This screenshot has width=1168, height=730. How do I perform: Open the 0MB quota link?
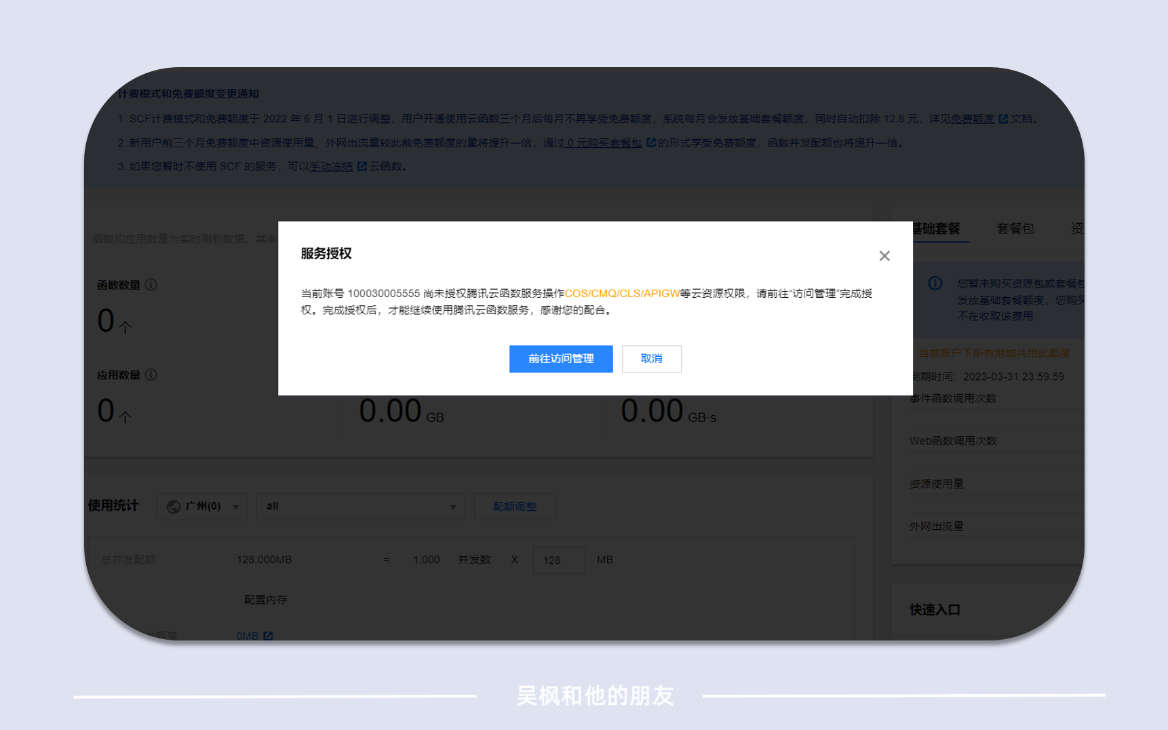click(248, 636)
